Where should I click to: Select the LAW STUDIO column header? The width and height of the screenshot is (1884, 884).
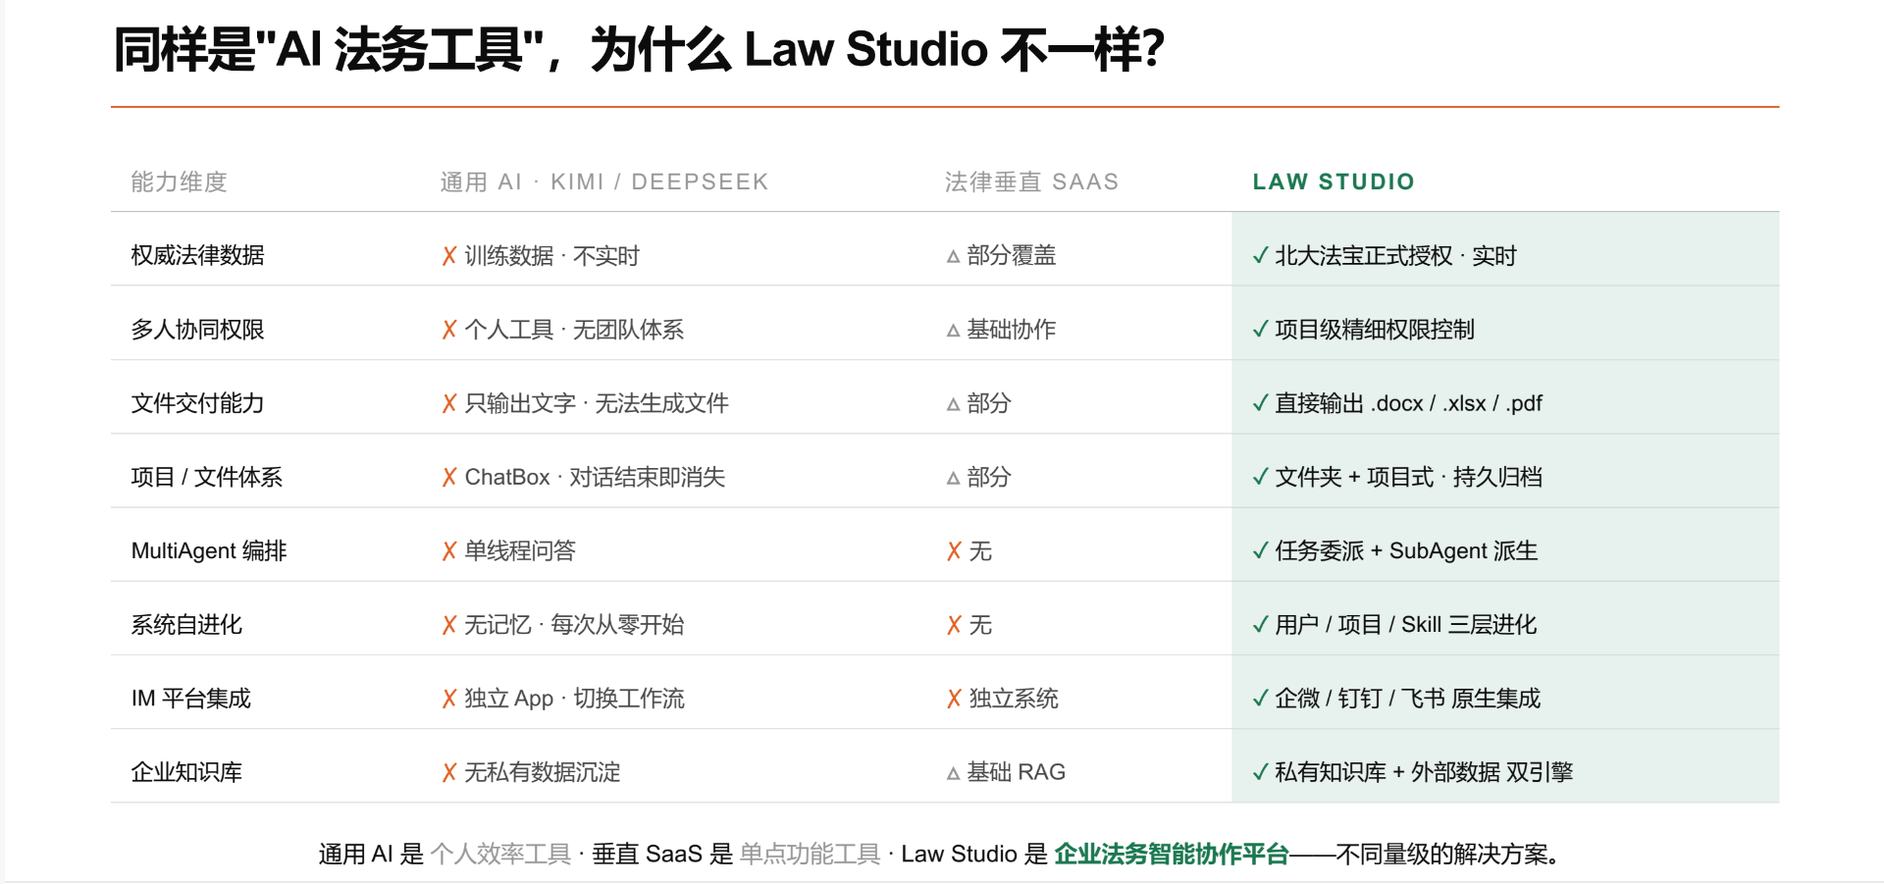tap(1334, 182)
